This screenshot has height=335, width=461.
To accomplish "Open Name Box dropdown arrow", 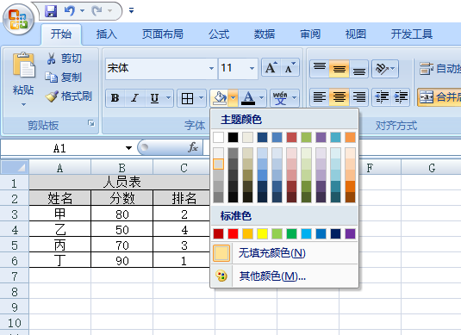I will tap(128, 148).
